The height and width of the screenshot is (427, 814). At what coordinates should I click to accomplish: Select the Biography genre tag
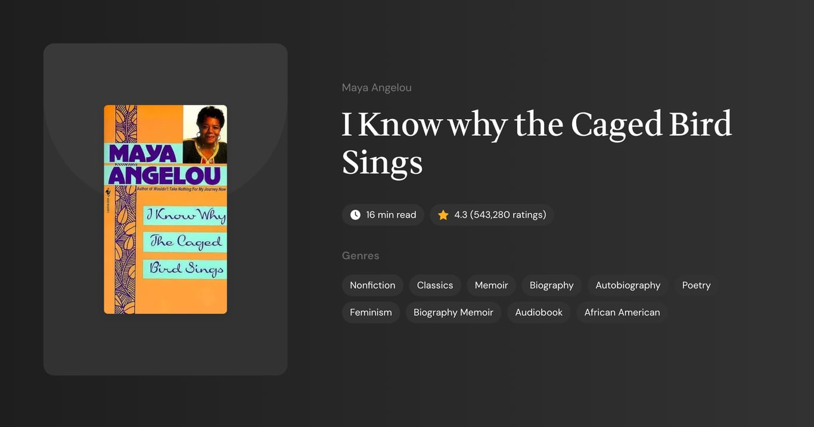551,285
